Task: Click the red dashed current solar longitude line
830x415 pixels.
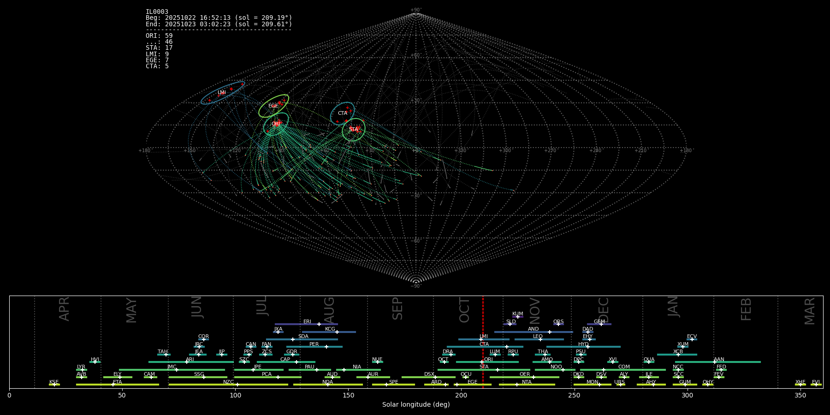Action: pyautogui.click(x=483, y=342)
